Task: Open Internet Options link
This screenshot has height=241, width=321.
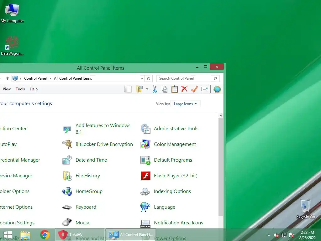Action: coord(16,207)
